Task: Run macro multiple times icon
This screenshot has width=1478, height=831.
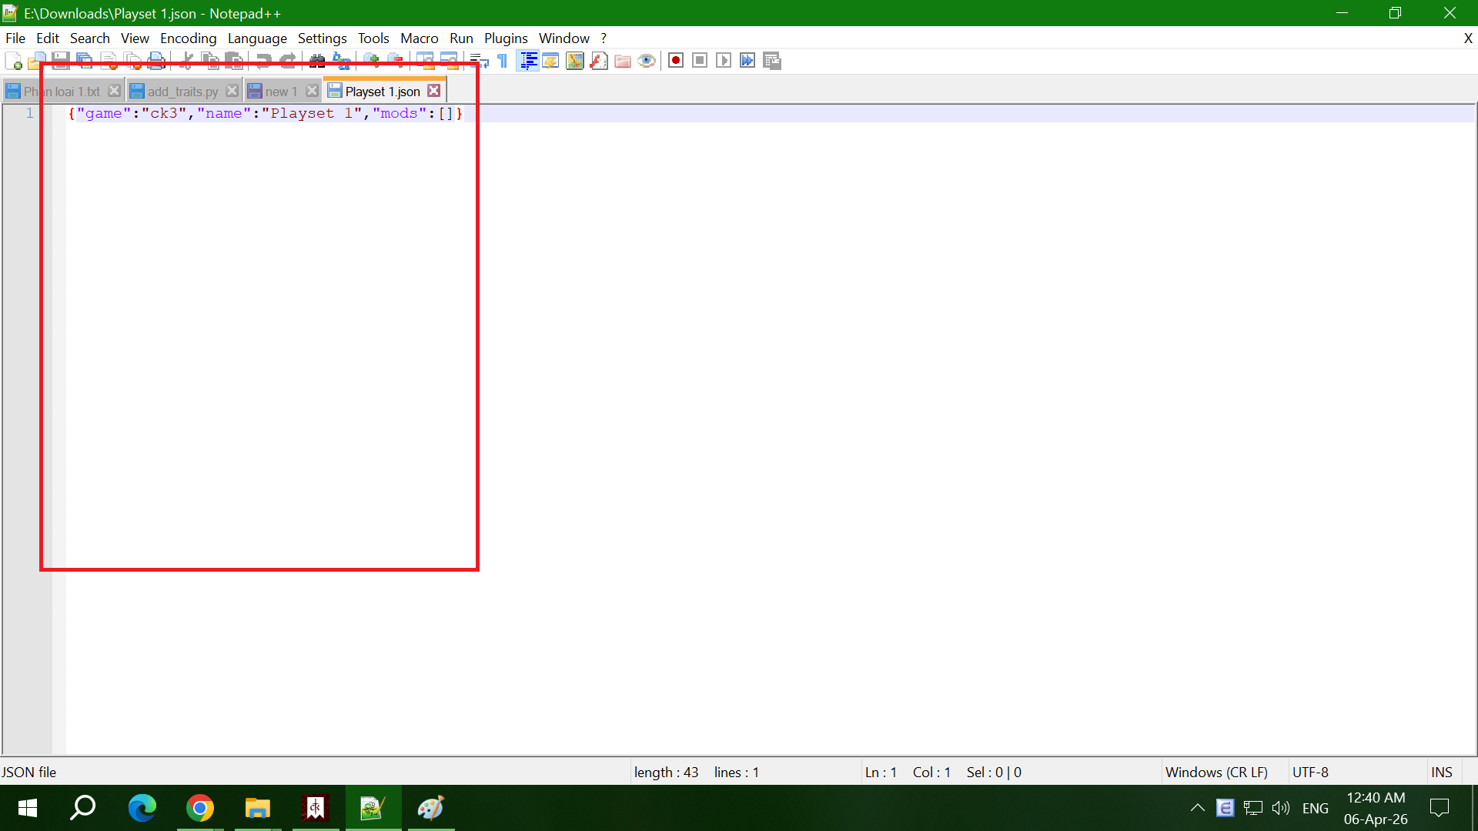Action: 747,61
